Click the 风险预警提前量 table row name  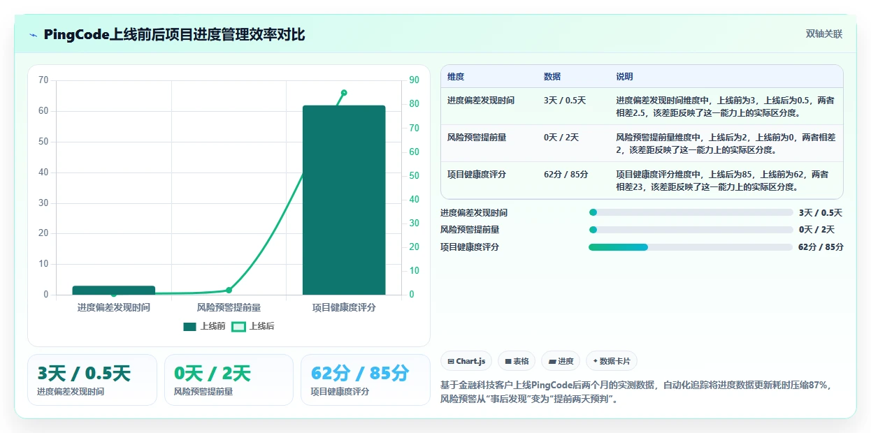click(x=477, y=138)
